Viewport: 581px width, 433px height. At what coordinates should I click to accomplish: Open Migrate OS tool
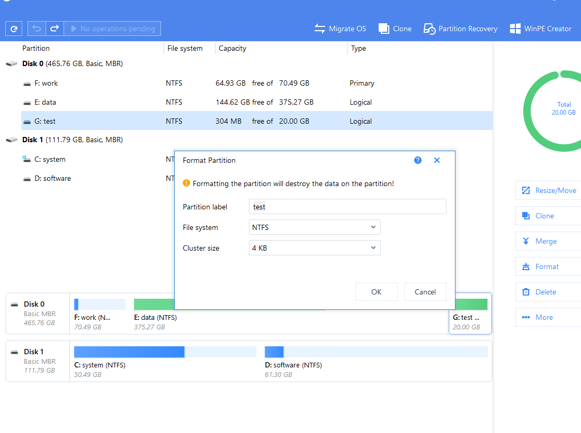click(340, 29)
